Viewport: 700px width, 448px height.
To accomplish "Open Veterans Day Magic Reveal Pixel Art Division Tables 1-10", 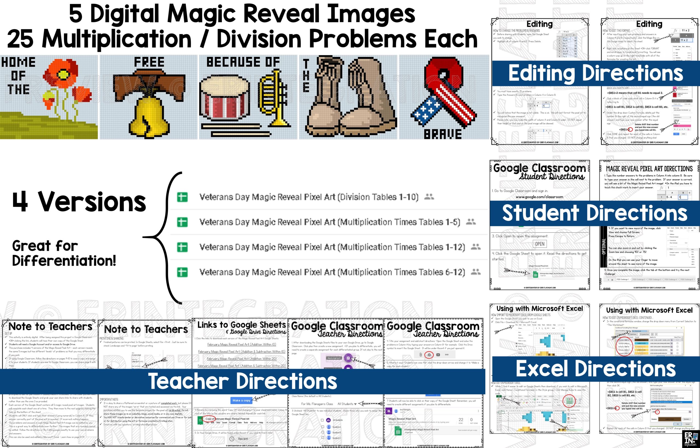I will pyautogui.click(x=309, y=197).
